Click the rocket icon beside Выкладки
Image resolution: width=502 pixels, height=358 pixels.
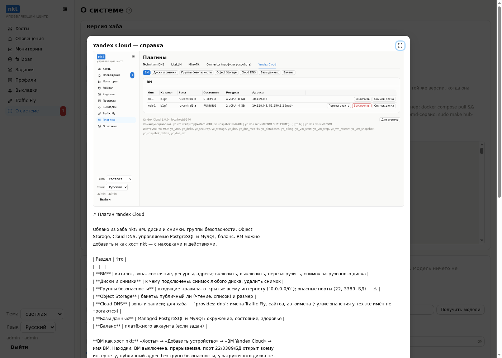pos(10,90)
